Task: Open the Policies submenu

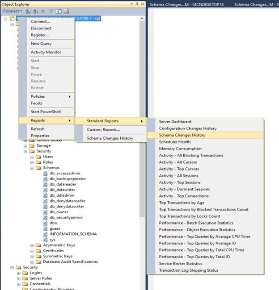Action: pos(46,96)
